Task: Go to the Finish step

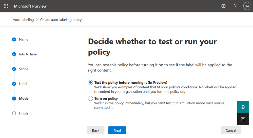Action: 23,113
